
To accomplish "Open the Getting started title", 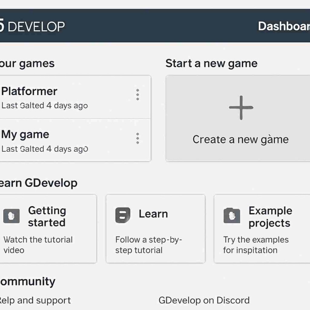I will (47, 216).
